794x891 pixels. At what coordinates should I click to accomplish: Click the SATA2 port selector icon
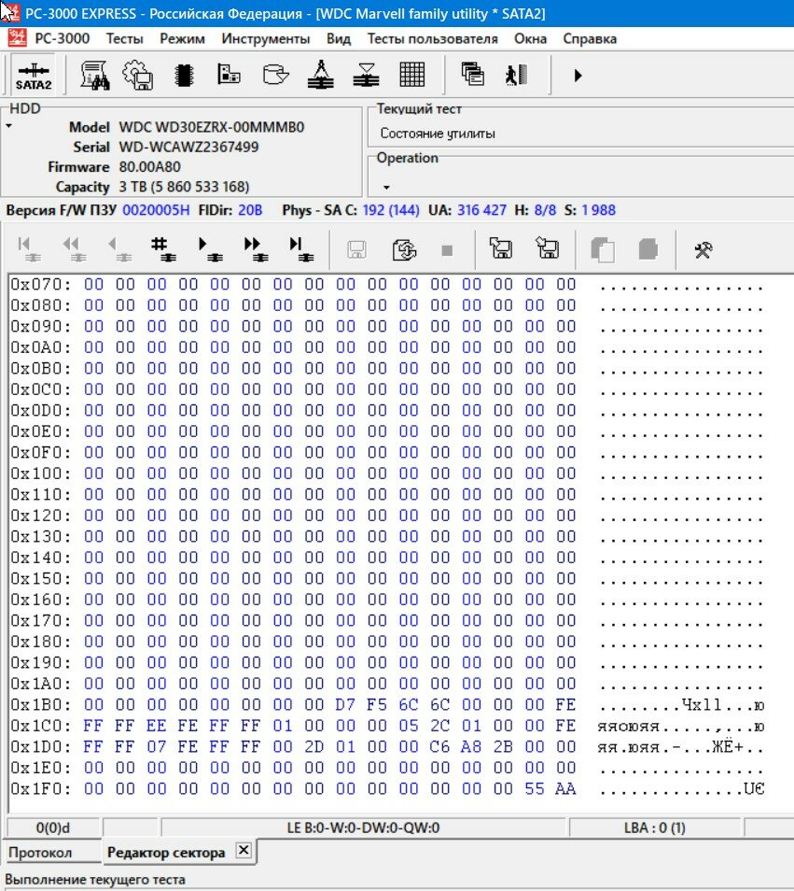34,75
